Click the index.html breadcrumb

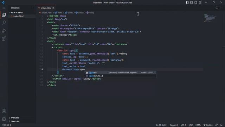46,13
